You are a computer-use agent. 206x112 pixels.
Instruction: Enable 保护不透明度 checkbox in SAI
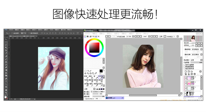[184, 65]
